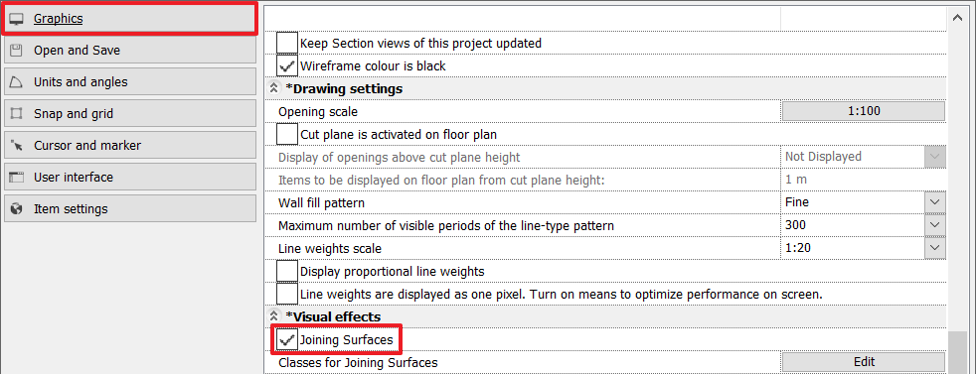This screenshot has height=374, width=976.
Task: Click the Opening scale 1:100 button
Action: (x=864, y=111)
